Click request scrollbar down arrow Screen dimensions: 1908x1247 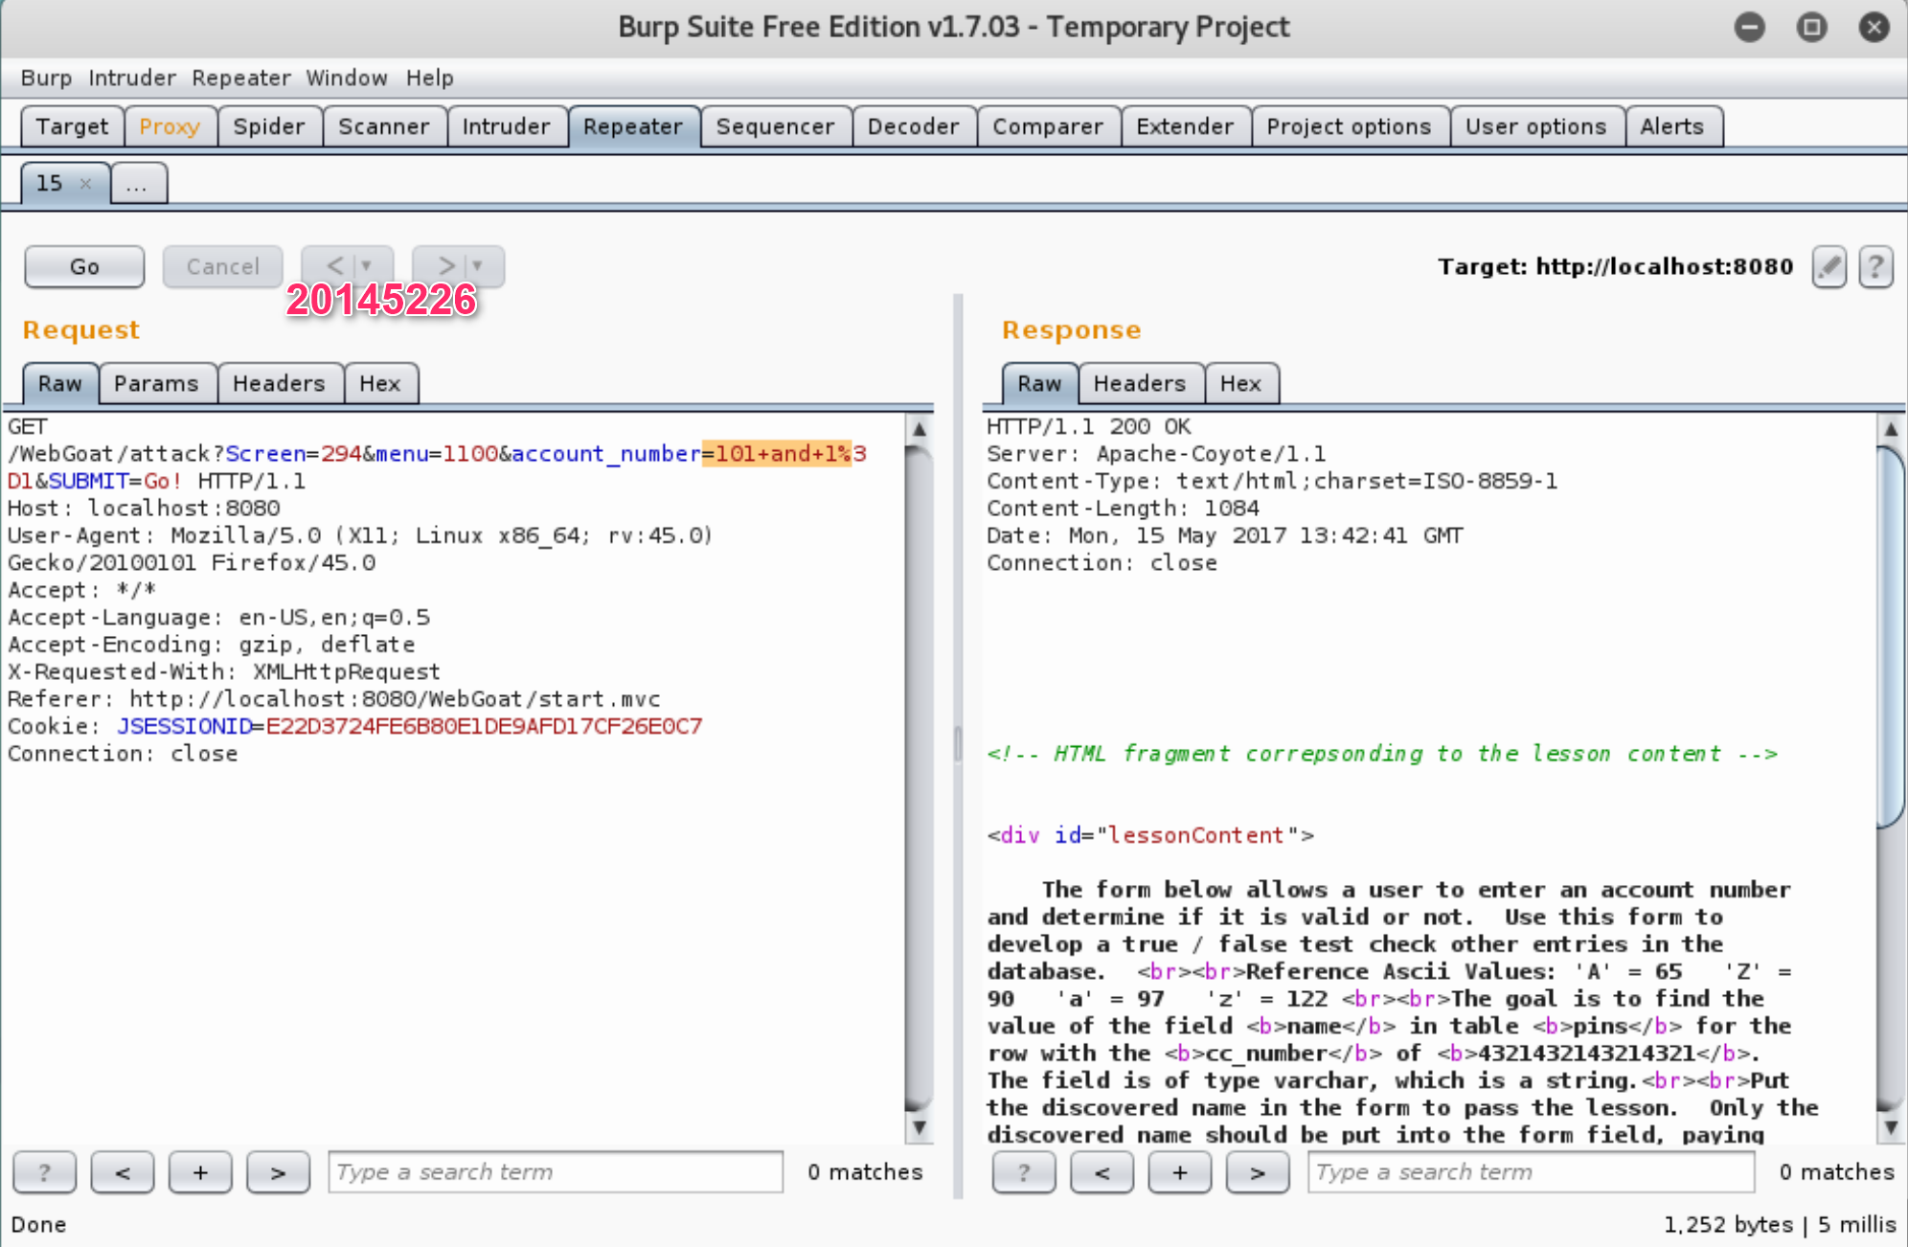coord(919,1127)
